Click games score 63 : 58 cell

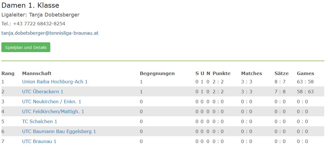(305, 82)
